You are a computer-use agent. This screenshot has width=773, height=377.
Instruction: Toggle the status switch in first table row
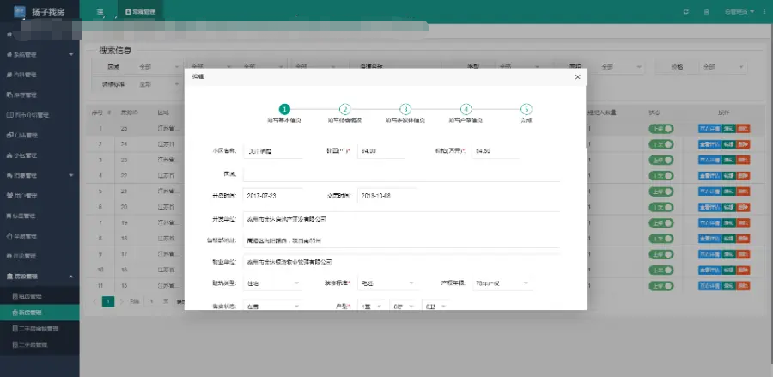click(x=660, y=129)
